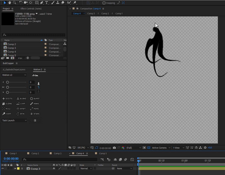This screenshot has width=225, height=175.
Task: Select the Clone Stamp tool
Action: point(57,3)
